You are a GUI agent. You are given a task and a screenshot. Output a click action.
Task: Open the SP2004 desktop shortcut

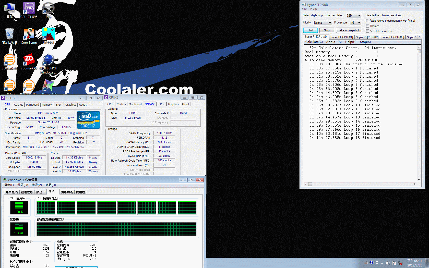click(49, 36)
